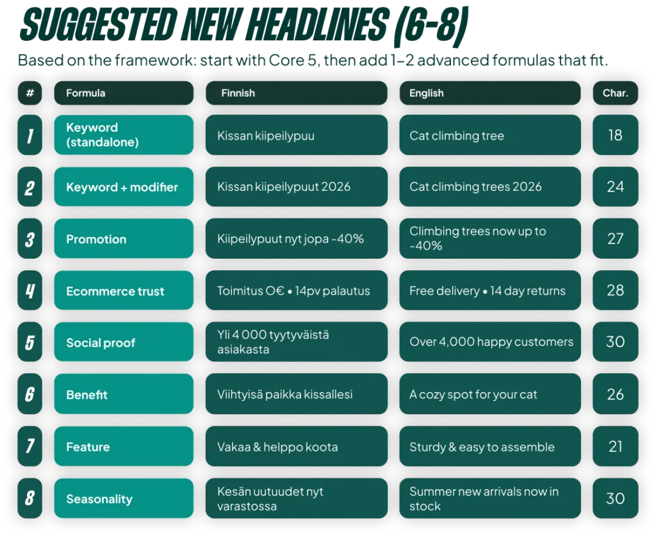The height and width of the screenshot is (536, 656).
Task: Select the "Kesän uutuudet nyt varastossa" cell
Action: [296, 498]
